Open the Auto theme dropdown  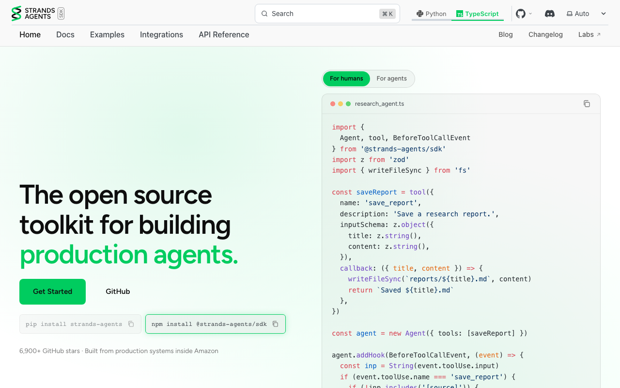click(586, 14)
